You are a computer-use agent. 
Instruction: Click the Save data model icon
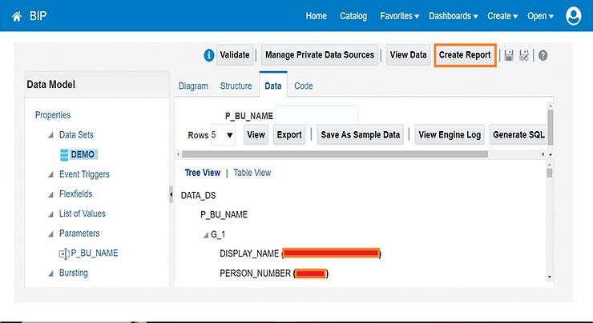pyautogui.click(x=508, y=56)
